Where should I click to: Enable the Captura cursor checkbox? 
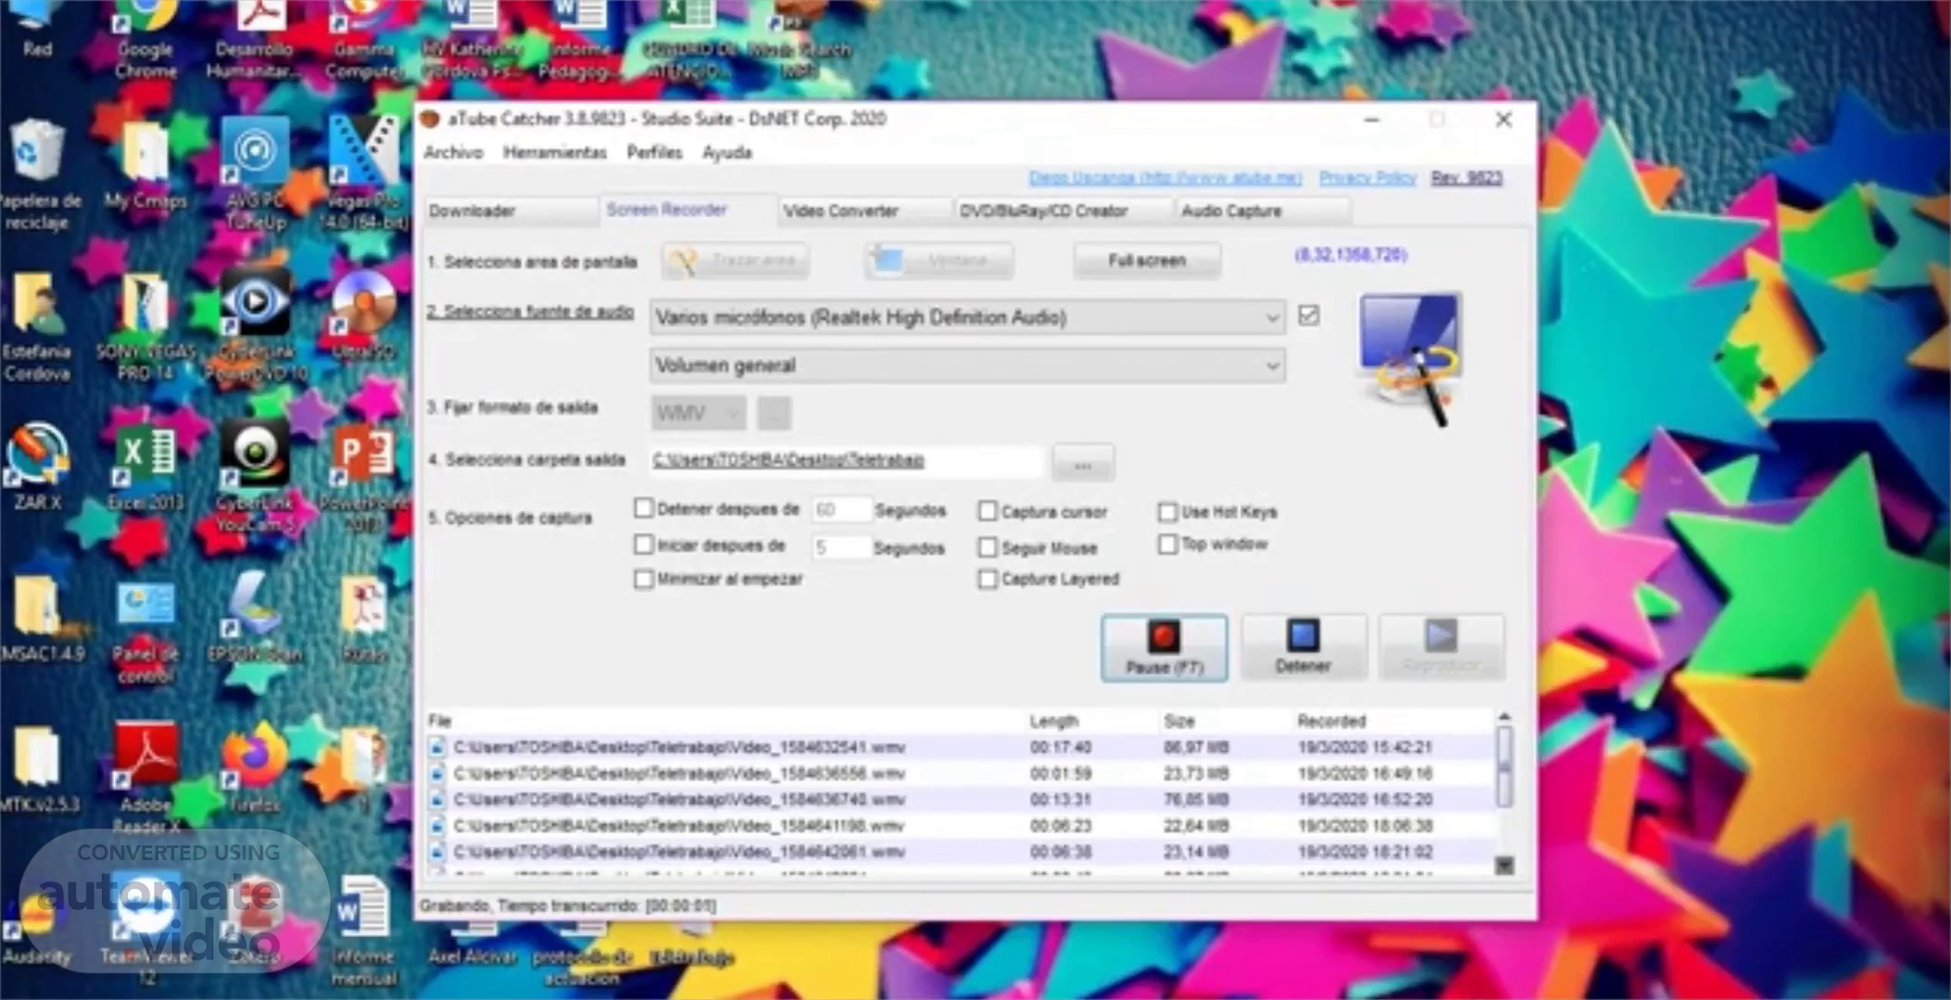tap(988, 511)
